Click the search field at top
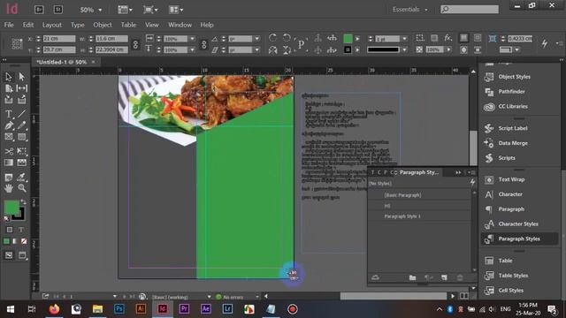Viewport: 566px width, 318px height. tap(470, 10)
